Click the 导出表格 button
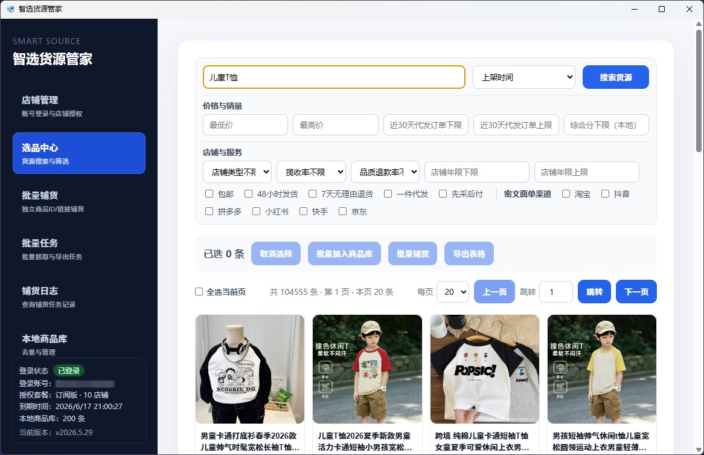 pyautogui.click(x=469, y=254)
